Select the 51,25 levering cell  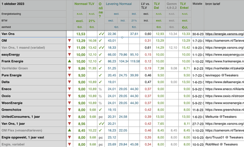pos(111,68)
